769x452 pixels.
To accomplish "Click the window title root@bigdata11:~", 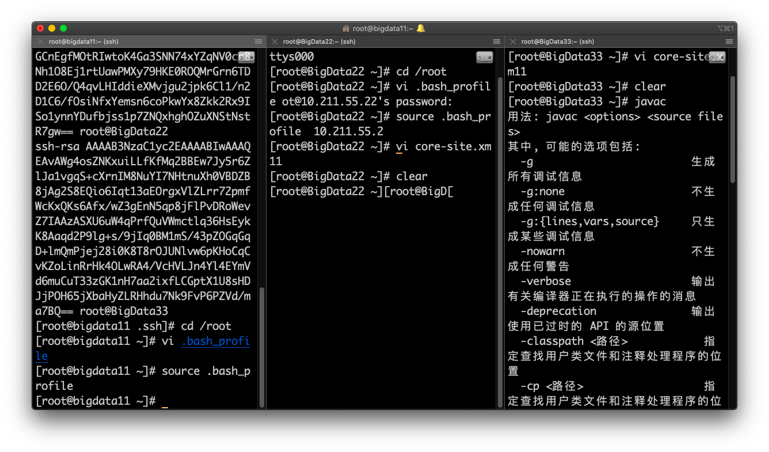I will [x=383, y=28].
